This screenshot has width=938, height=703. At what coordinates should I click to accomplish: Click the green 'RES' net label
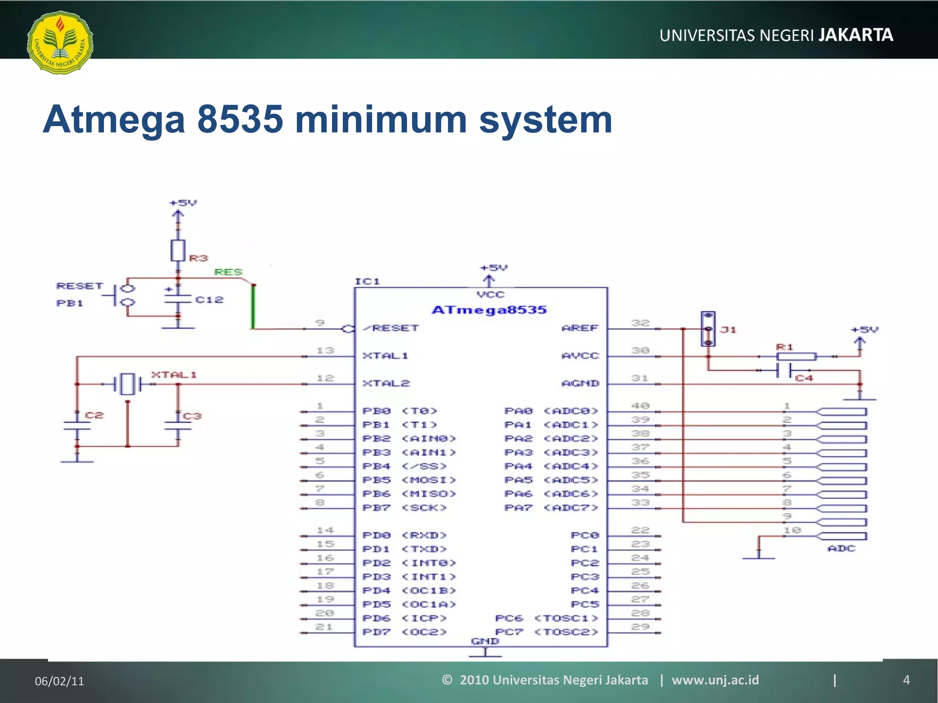click(228, 272)
